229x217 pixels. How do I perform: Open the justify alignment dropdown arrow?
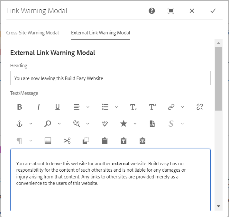pos(88,107)
